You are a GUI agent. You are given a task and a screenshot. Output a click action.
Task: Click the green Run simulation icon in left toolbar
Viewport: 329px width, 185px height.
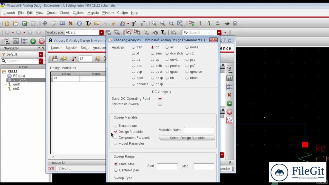click(x=33, y=41)
